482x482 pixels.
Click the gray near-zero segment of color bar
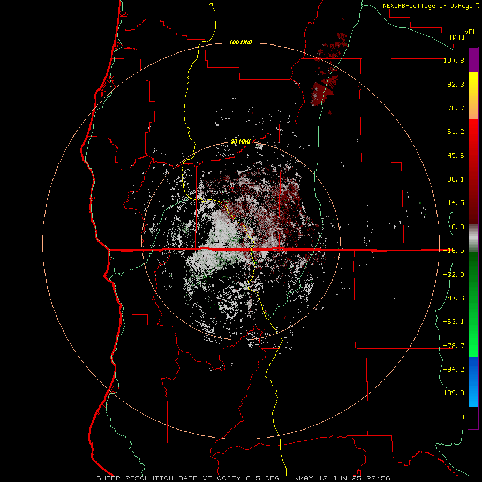473,238
